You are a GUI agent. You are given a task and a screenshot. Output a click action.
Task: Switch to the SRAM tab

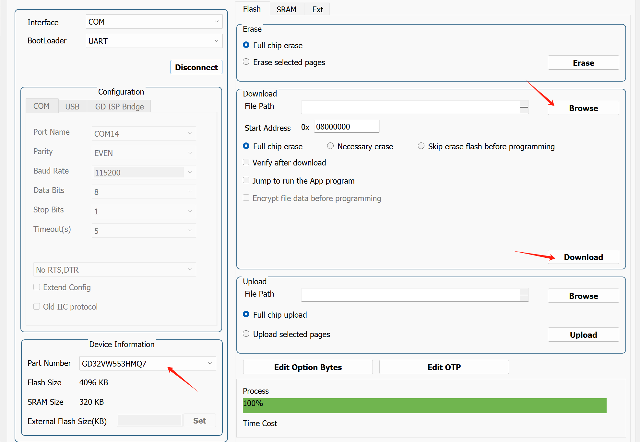[286, 9]
